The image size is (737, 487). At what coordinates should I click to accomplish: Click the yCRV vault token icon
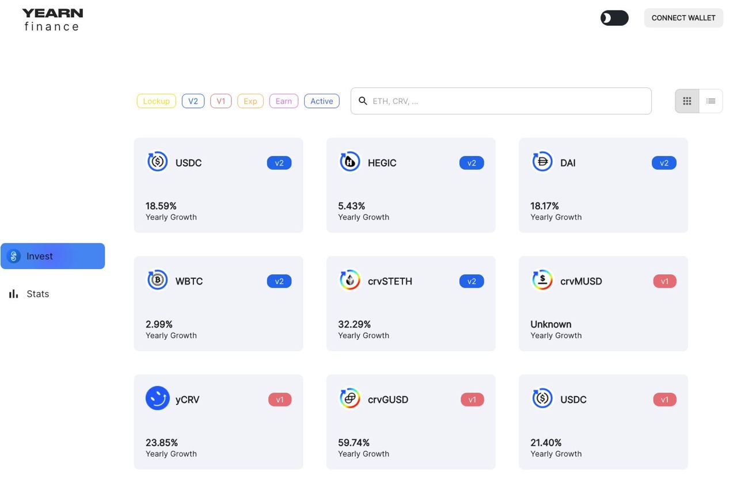coord(157,398)
